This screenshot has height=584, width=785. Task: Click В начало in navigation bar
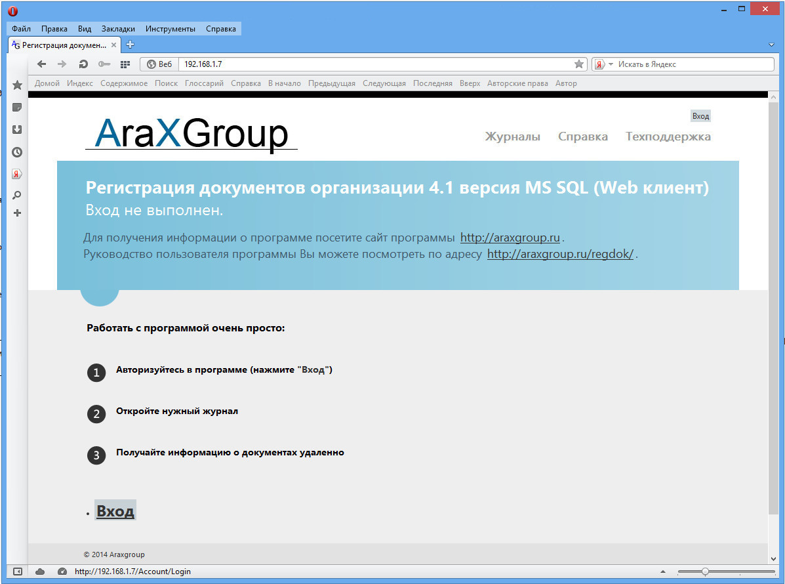(x=285, y=83)
